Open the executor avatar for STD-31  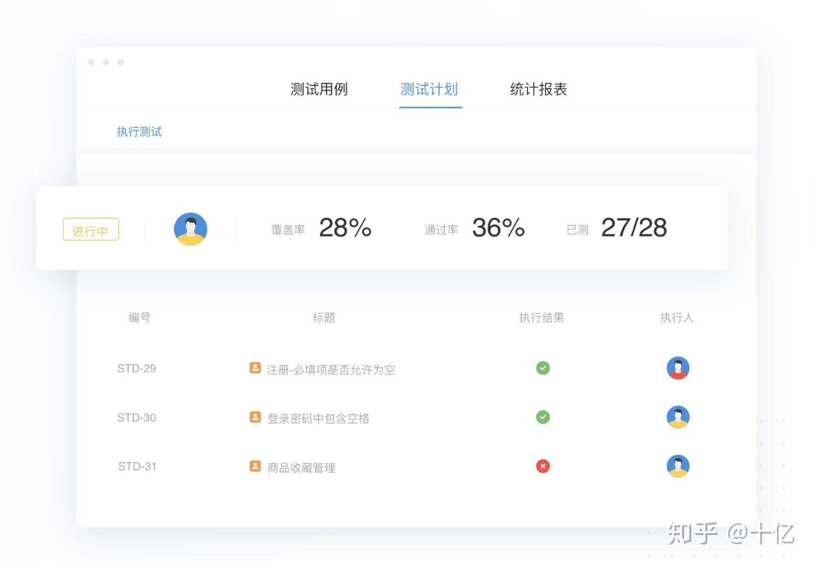pyautogui.click(x=678, y=466)
